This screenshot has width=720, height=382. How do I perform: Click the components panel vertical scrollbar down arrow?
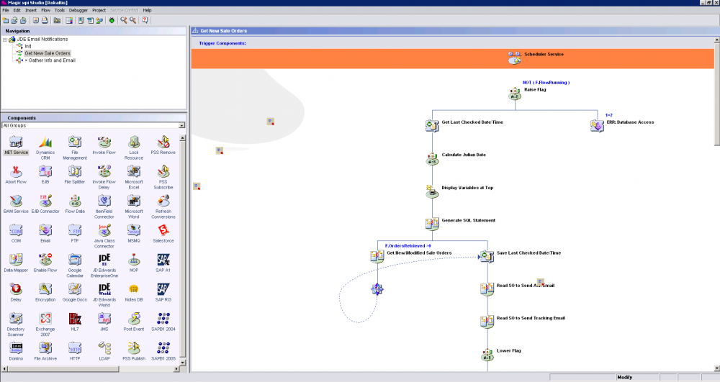click(x=182, y=363)
